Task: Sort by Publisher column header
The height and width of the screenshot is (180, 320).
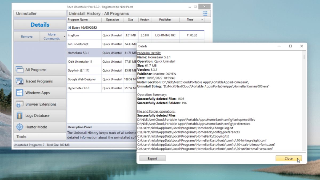Action: [165, 20]
